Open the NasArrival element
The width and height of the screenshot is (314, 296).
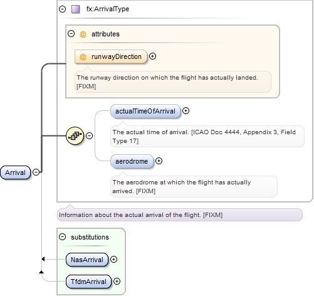87,260
